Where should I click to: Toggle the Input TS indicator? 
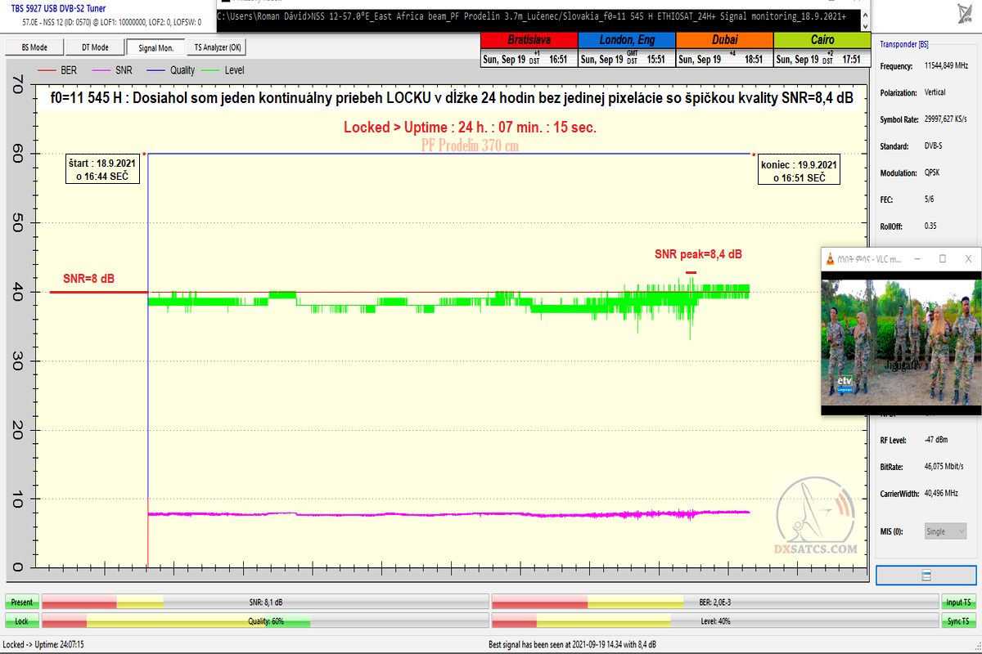point(958,602)
